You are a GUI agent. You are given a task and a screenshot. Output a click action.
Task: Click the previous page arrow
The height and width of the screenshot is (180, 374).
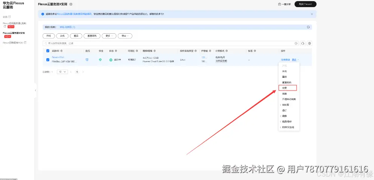click(71, 72)
